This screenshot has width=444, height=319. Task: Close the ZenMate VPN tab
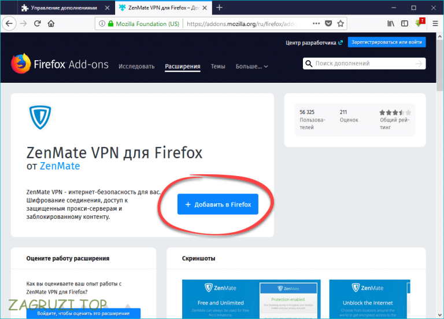205,8
